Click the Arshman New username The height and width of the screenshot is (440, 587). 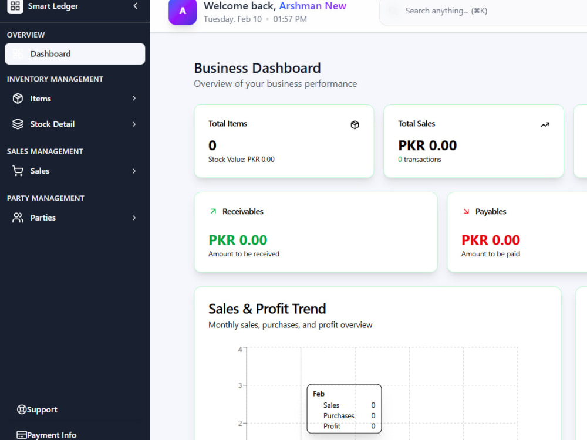coord(313,6)
